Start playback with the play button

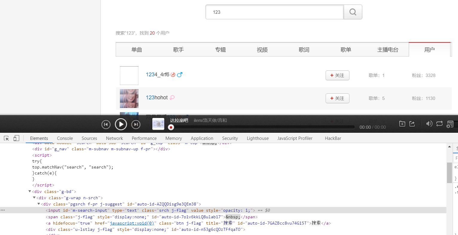pos(121,124)
